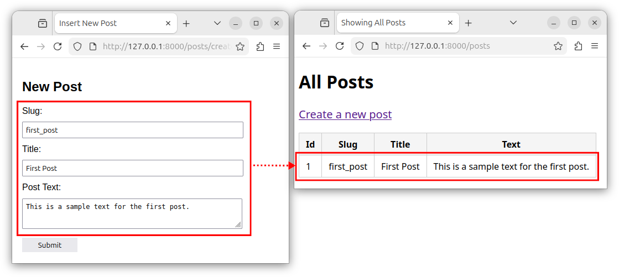
Task: Go forward in the Showing All Posts window
Action: [x=323, y=46]
